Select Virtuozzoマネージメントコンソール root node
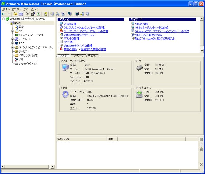 [27, 19]
